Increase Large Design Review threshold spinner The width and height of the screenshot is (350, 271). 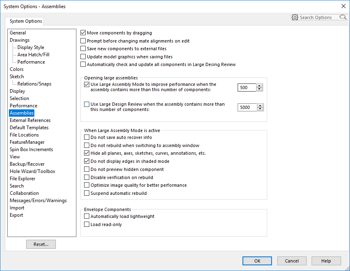(x=260, y=106)
